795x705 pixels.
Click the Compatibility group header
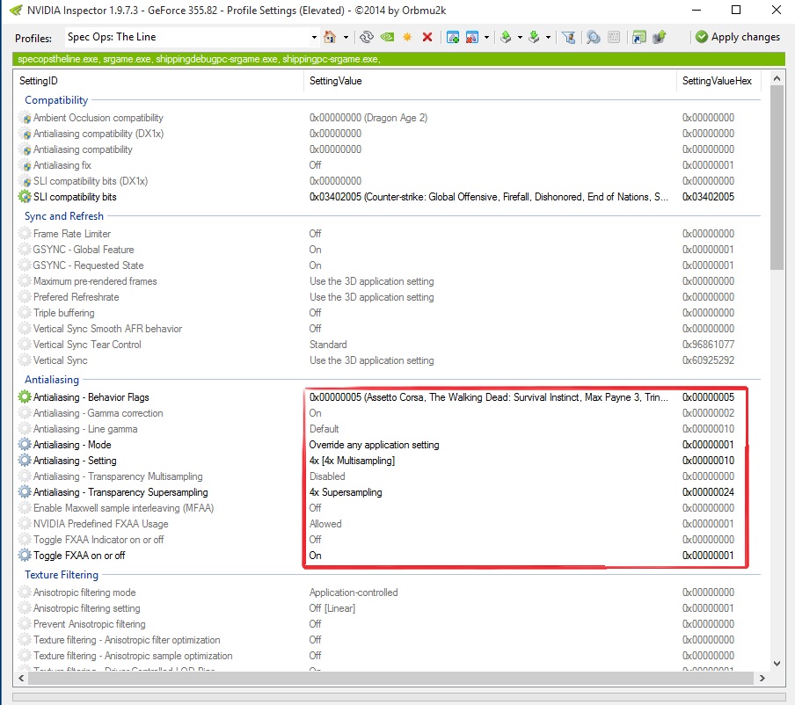(x=56, y=100)
